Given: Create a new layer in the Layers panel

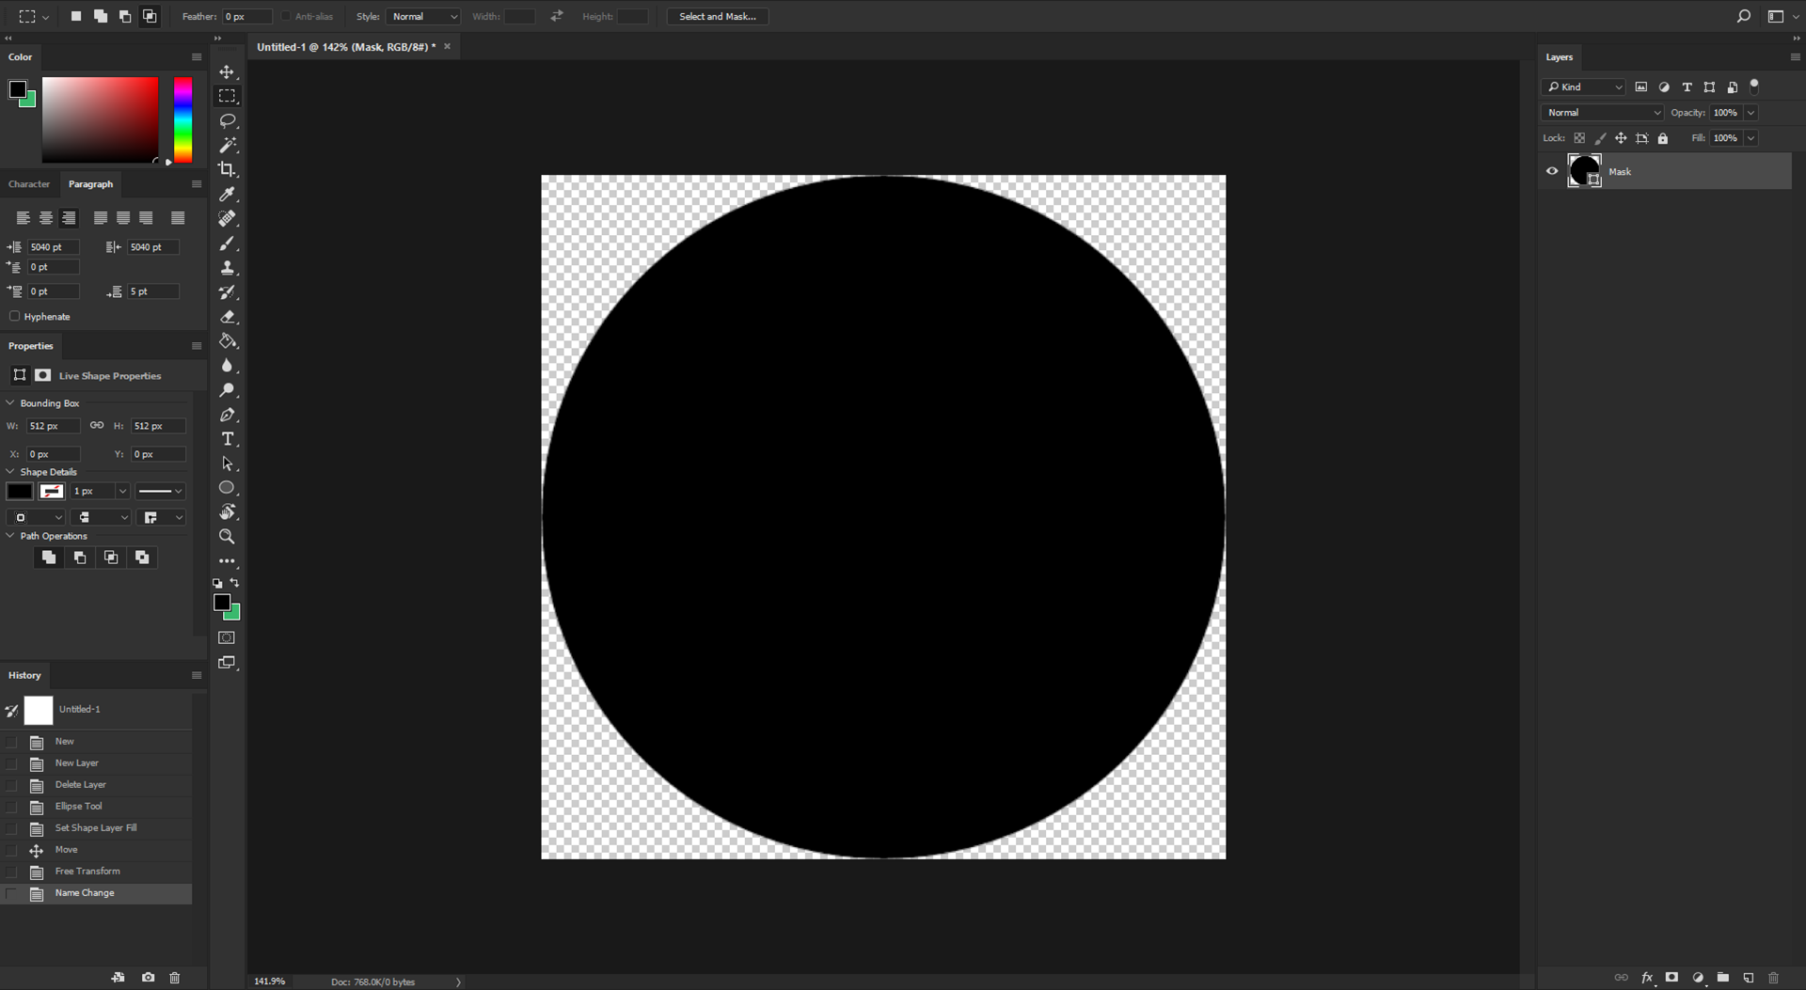Looking at the screenshot, I should (x=1748, y=978).
